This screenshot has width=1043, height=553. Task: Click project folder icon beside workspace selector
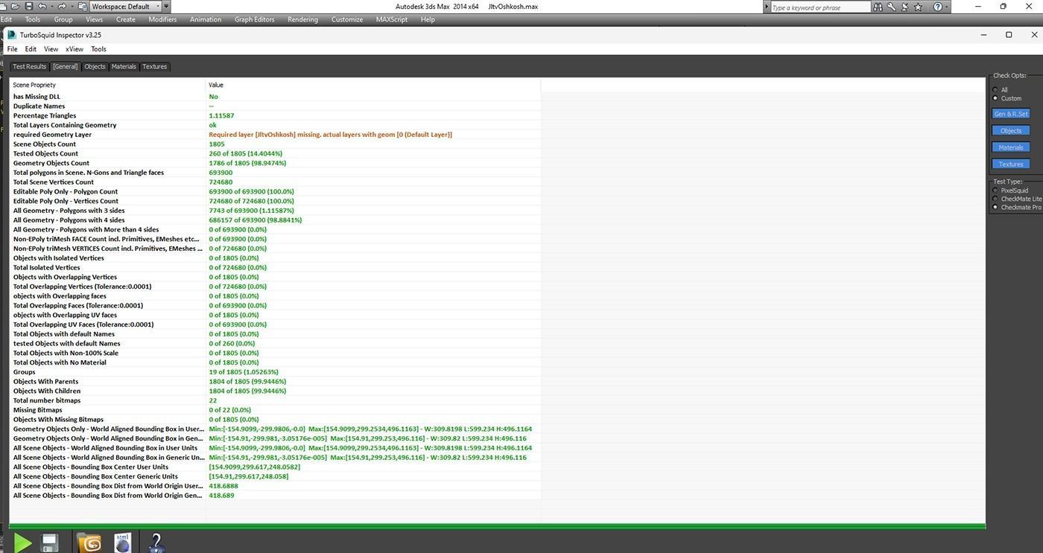pyautogui.click(x=82, y=6)
